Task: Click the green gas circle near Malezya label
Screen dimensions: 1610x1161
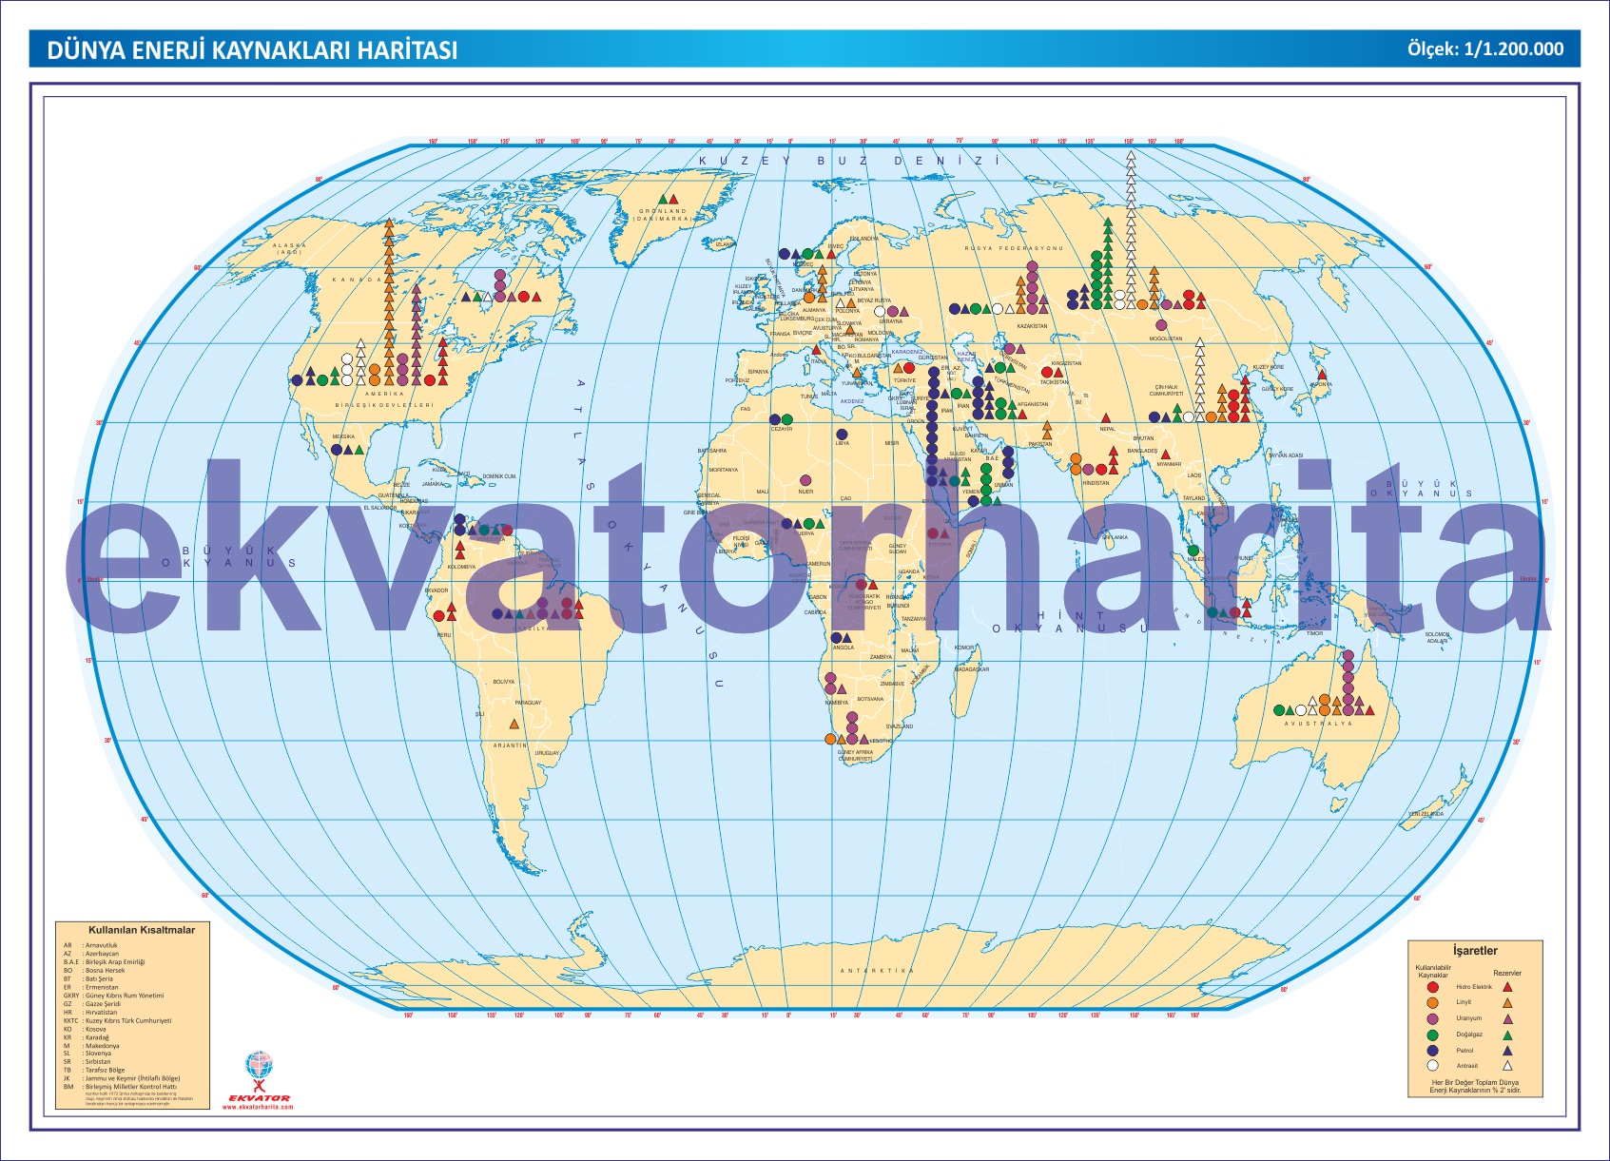Action: tap(1193, 550)
